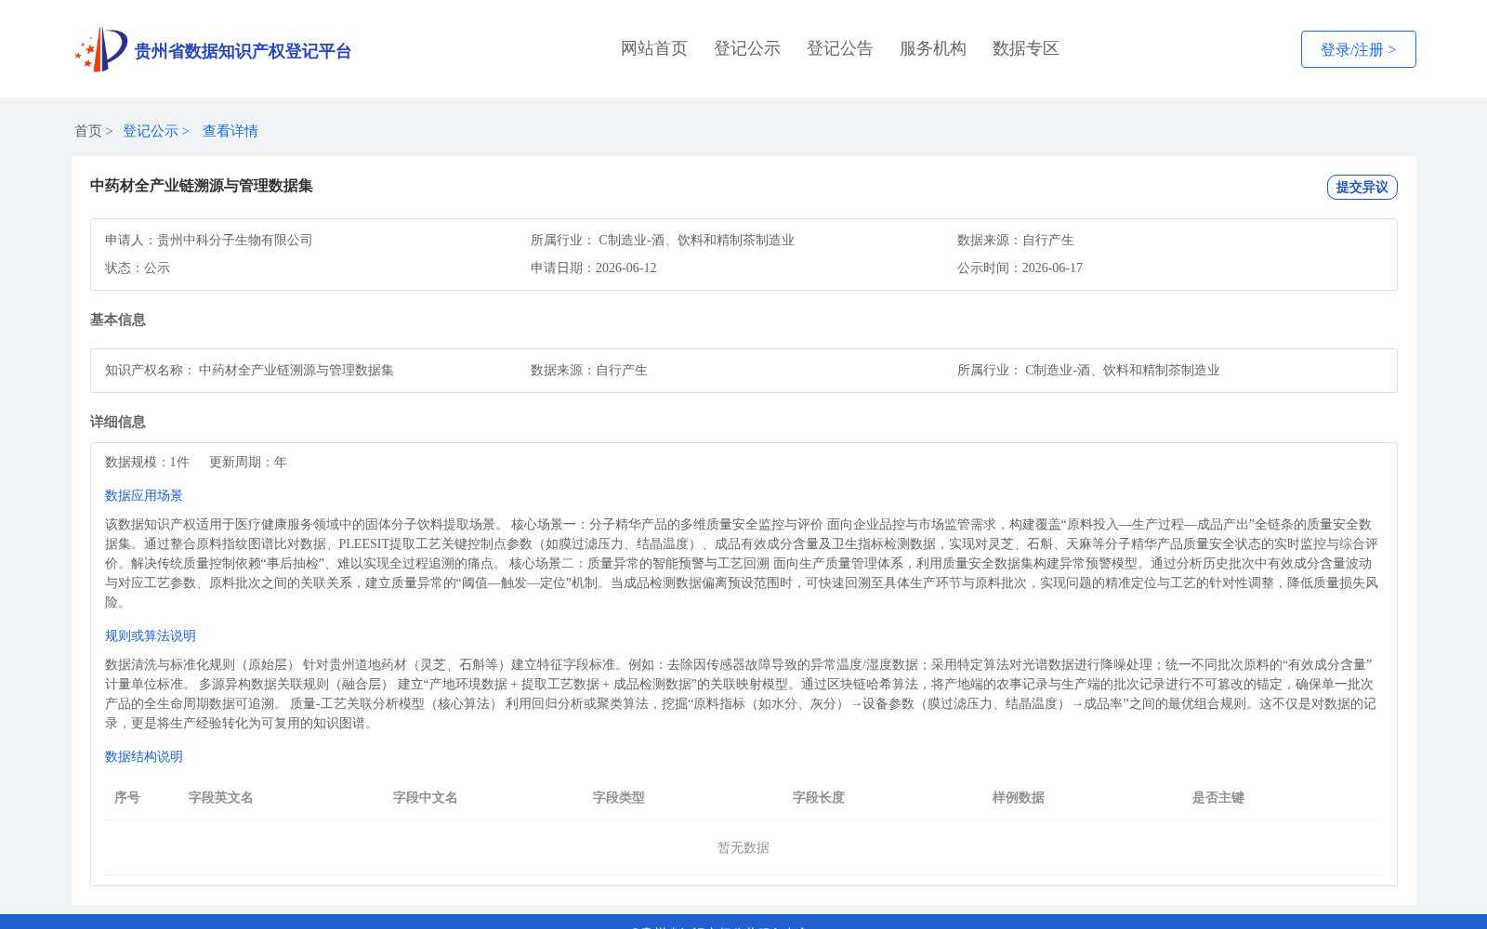Click the 数据规模：1件 text
The height and width of the screenshot is (929, 1487).
click(147, 462)
